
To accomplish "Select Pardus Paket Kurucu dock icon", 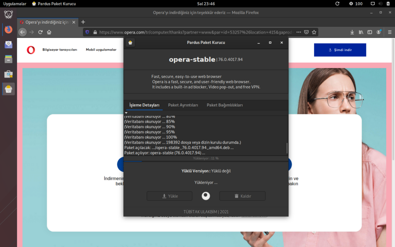I will point(8,89).
